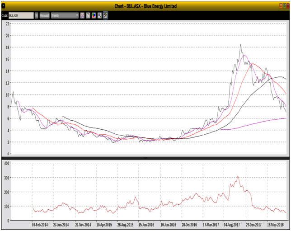Click the chart title 'Chart - BUL.ASX - Blue Energy Limited'
Screen dimensions: 291x231
pyautogui.click(x=145, y=6)
